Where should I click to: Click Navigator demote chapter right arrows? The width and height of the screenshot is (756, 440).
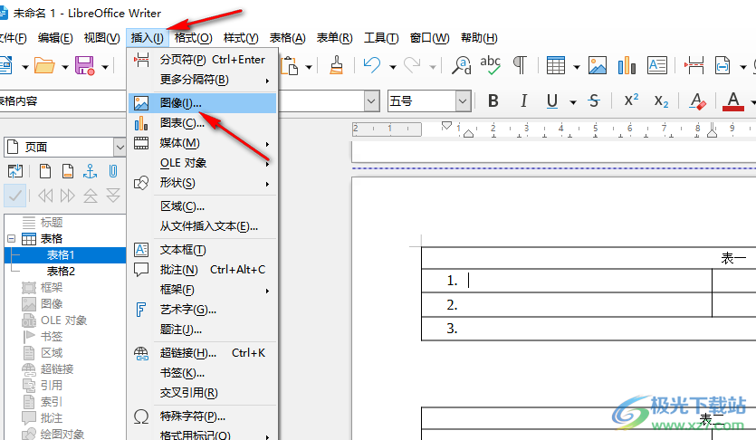68,196
